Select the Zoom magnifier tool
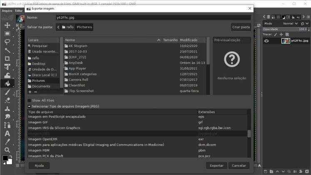Screen dimensions: 311x175 [x=7, y=150]
